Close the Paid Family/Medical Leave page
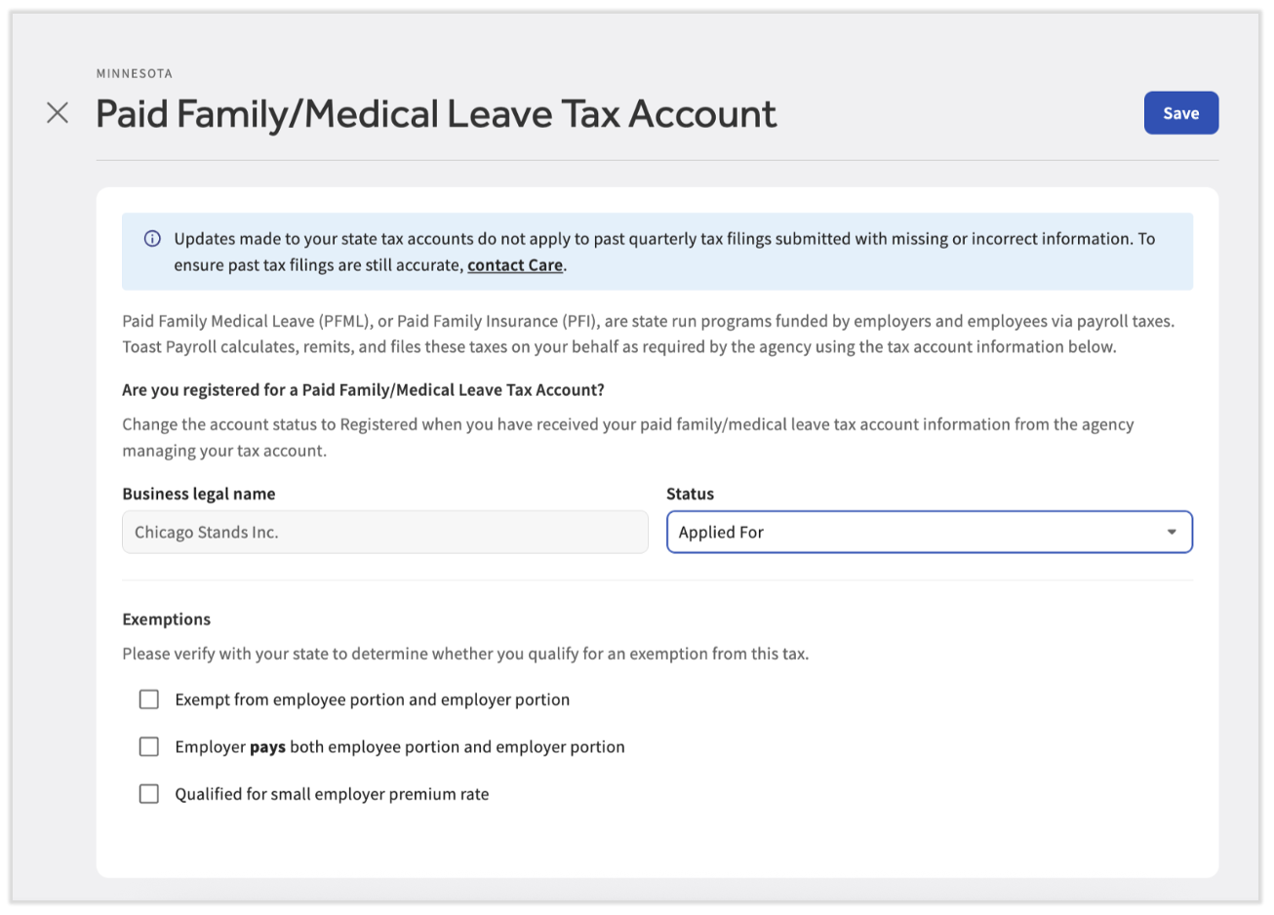The width and height of the screenshot is (1274, 915). pos(58,113)
